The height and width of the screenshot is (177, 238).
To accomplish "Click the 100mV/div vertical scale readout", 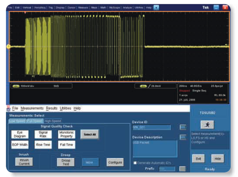I will [x=27, y=86].
